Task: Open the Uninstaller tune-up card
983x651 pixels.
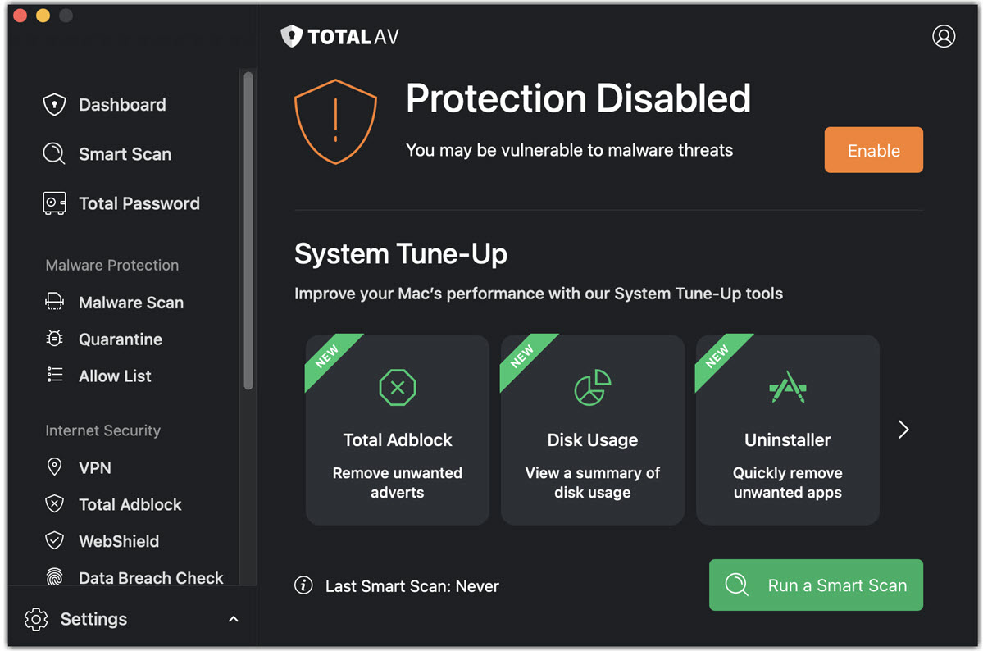Action: [787, 430]
